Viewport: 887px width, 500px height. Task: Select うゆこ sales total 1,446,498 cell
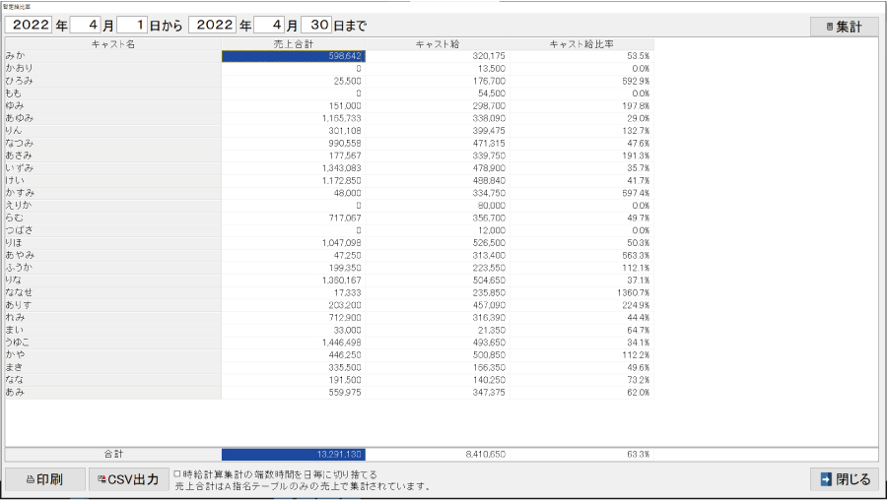coord(293,342)
